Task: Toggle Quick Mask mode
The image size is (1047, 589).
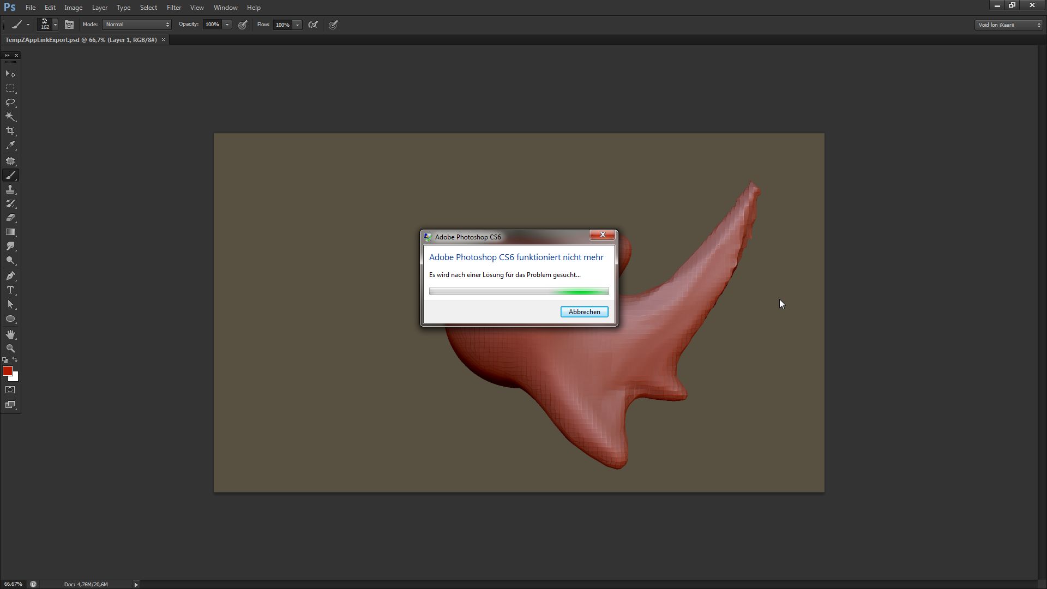Action: coord(10,390)
